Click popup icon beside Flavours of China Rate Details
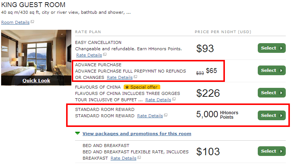Viewport: 294px width, 166px height. (x=174, y=99)
